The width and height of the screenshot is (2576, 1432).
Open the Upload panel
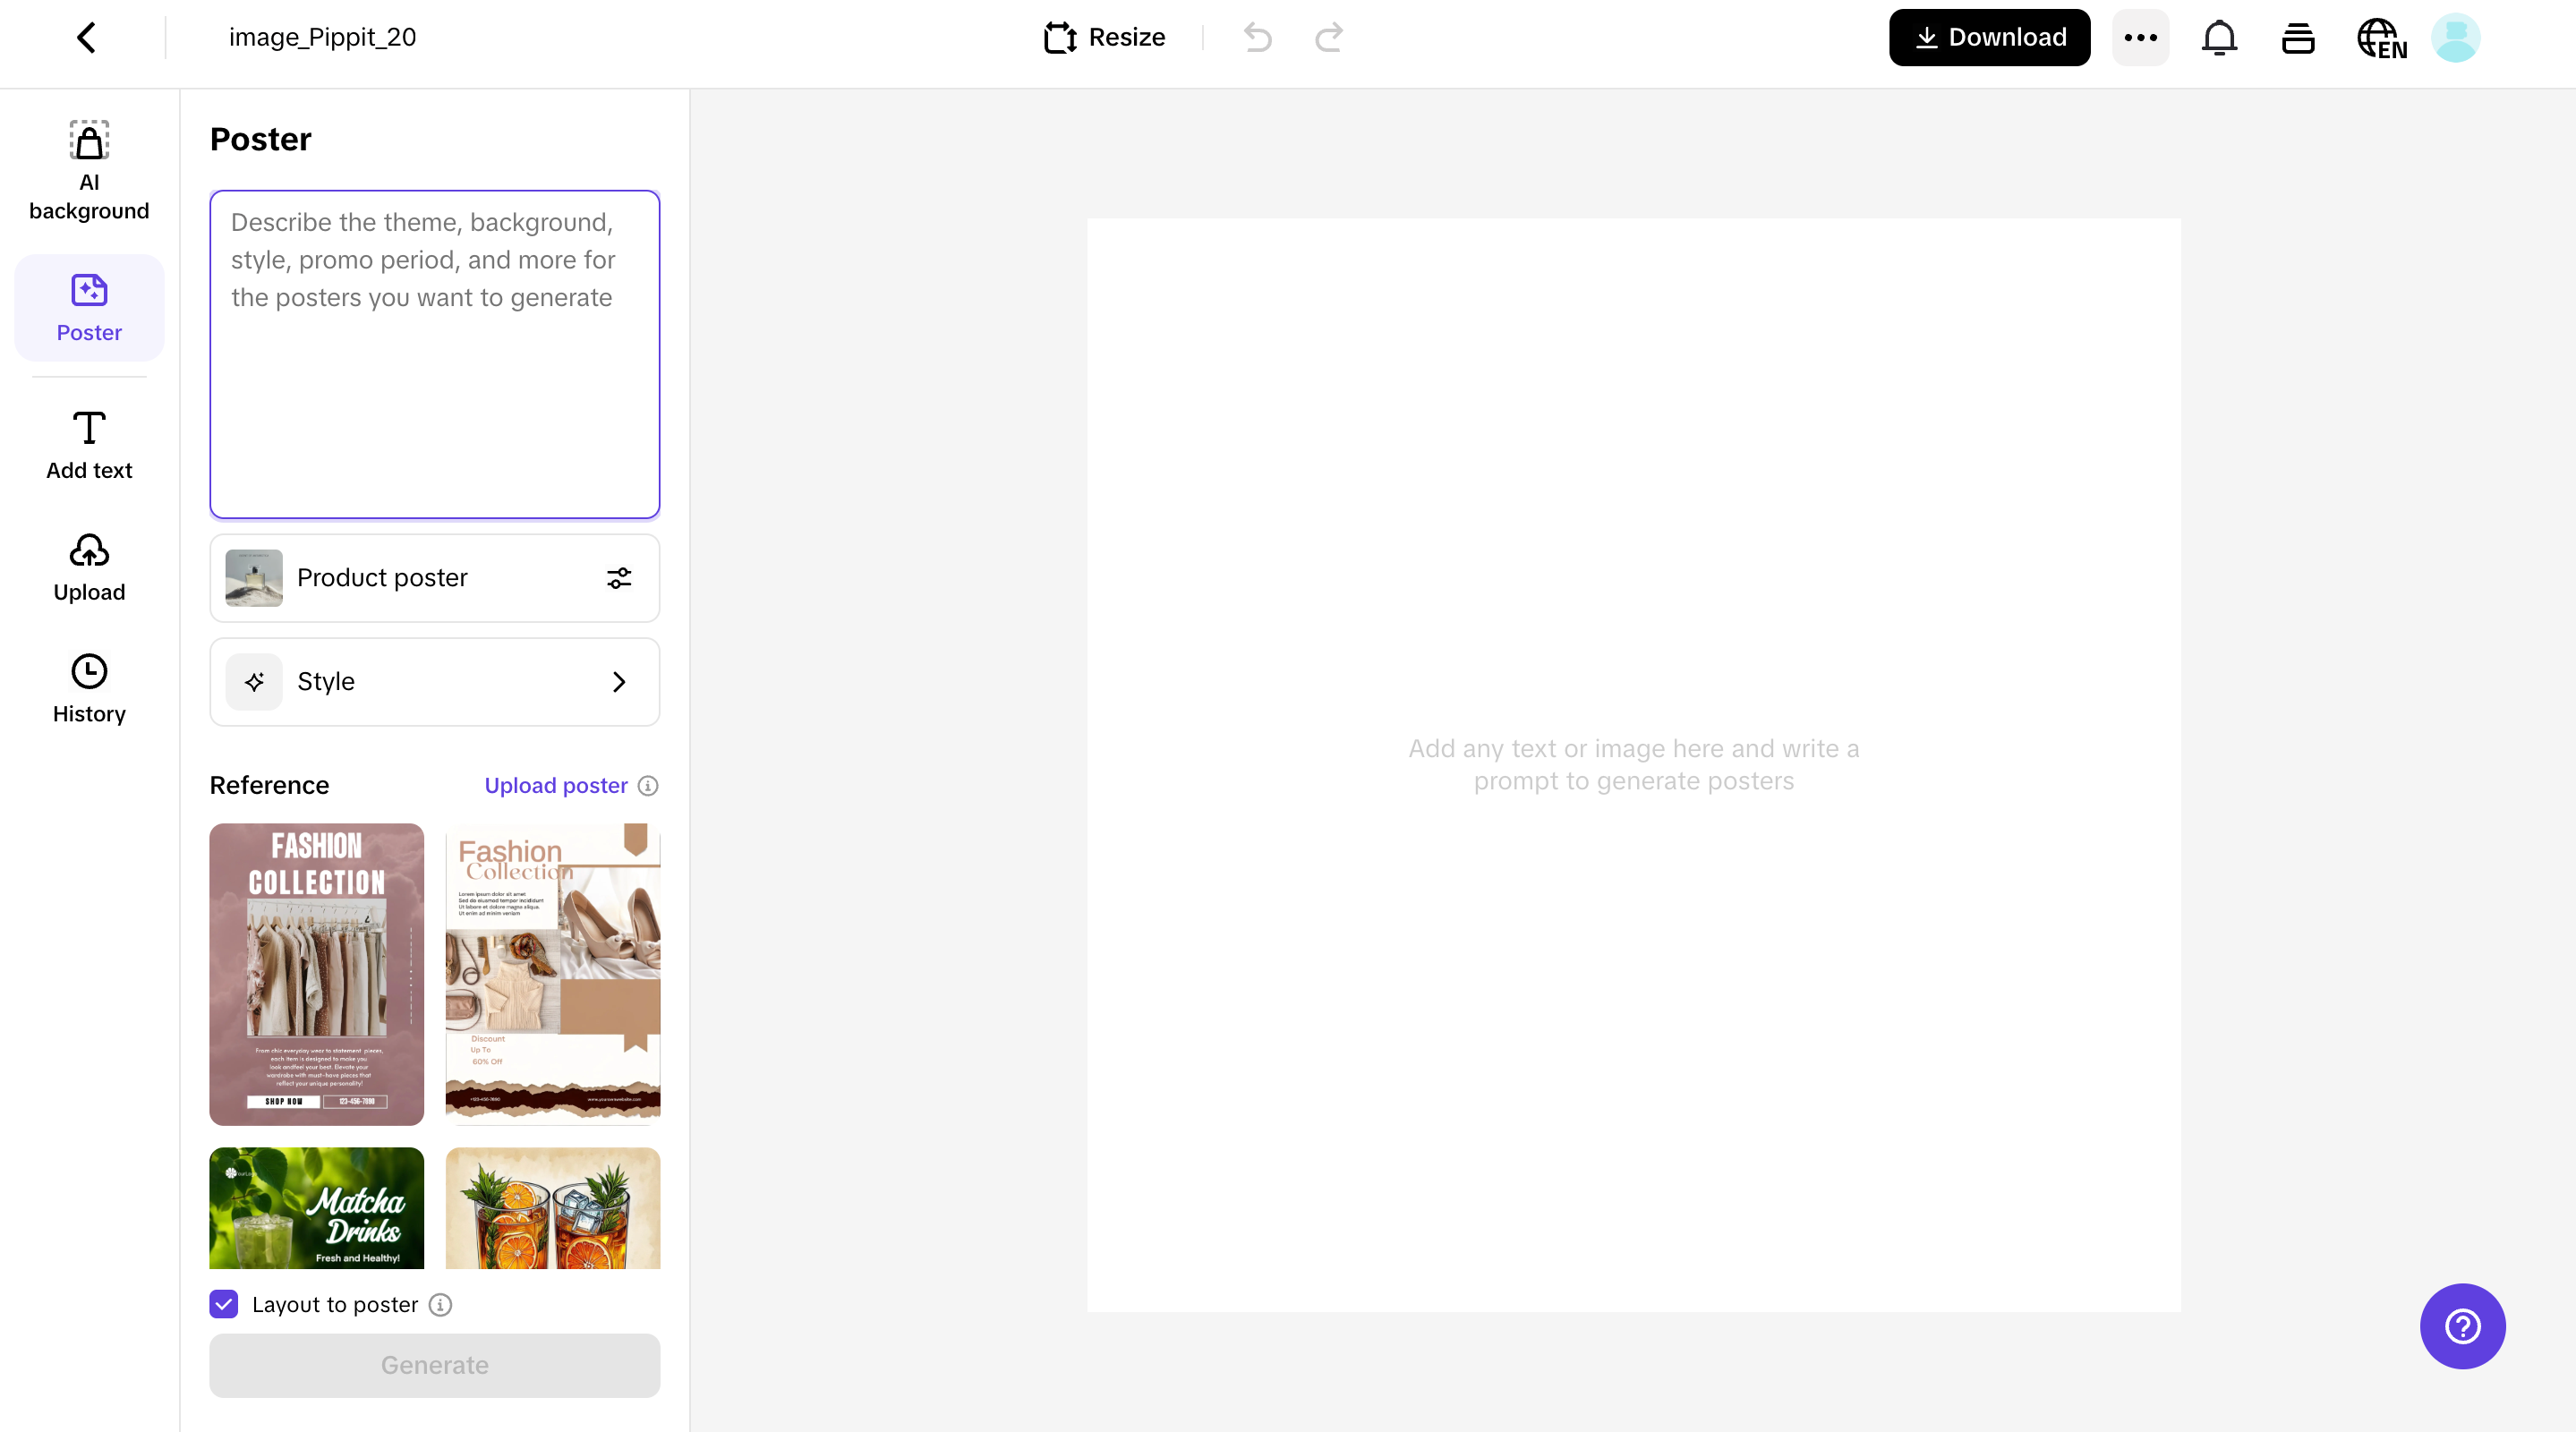[89, 567]
